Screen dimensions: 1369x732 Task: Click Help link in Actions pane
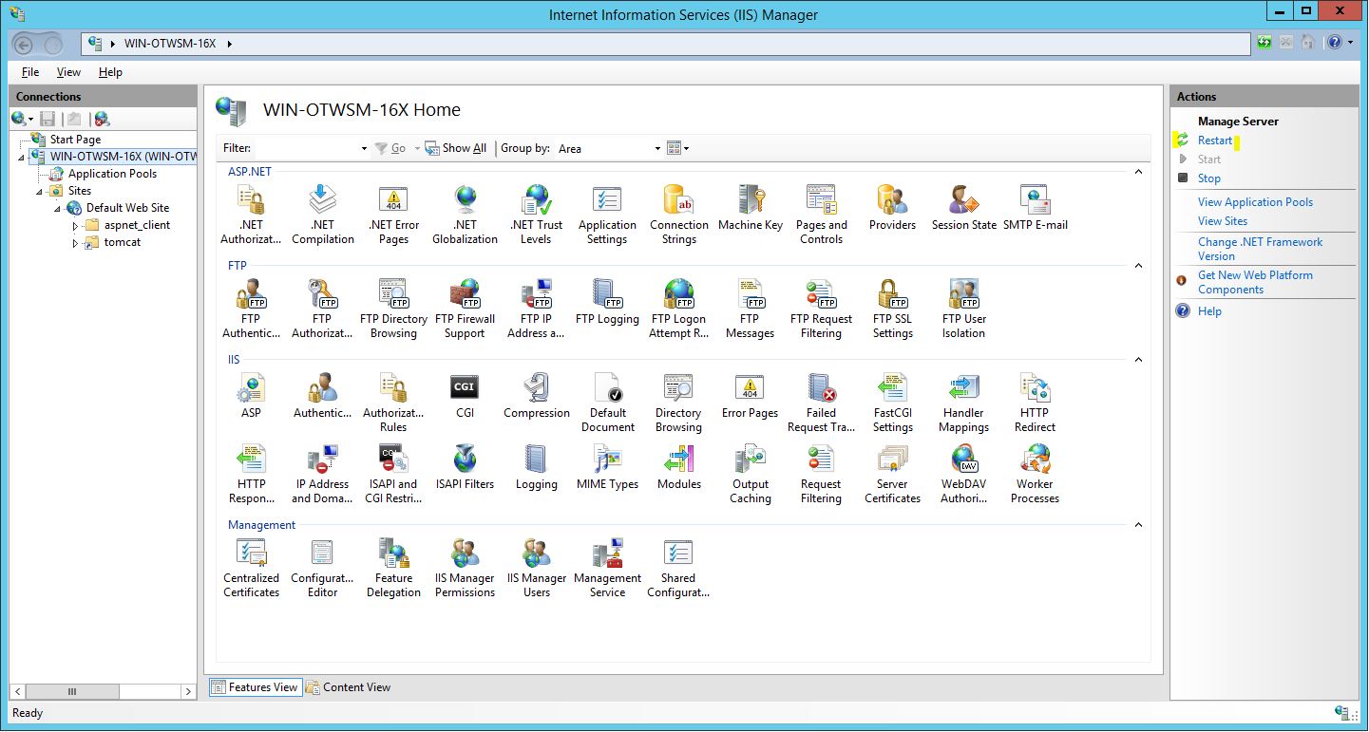pyautogui.click(x=1209, y=311)
